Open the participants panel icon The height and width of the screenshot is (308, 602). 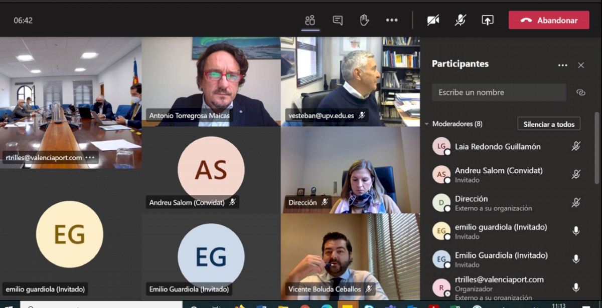point(310,21)
